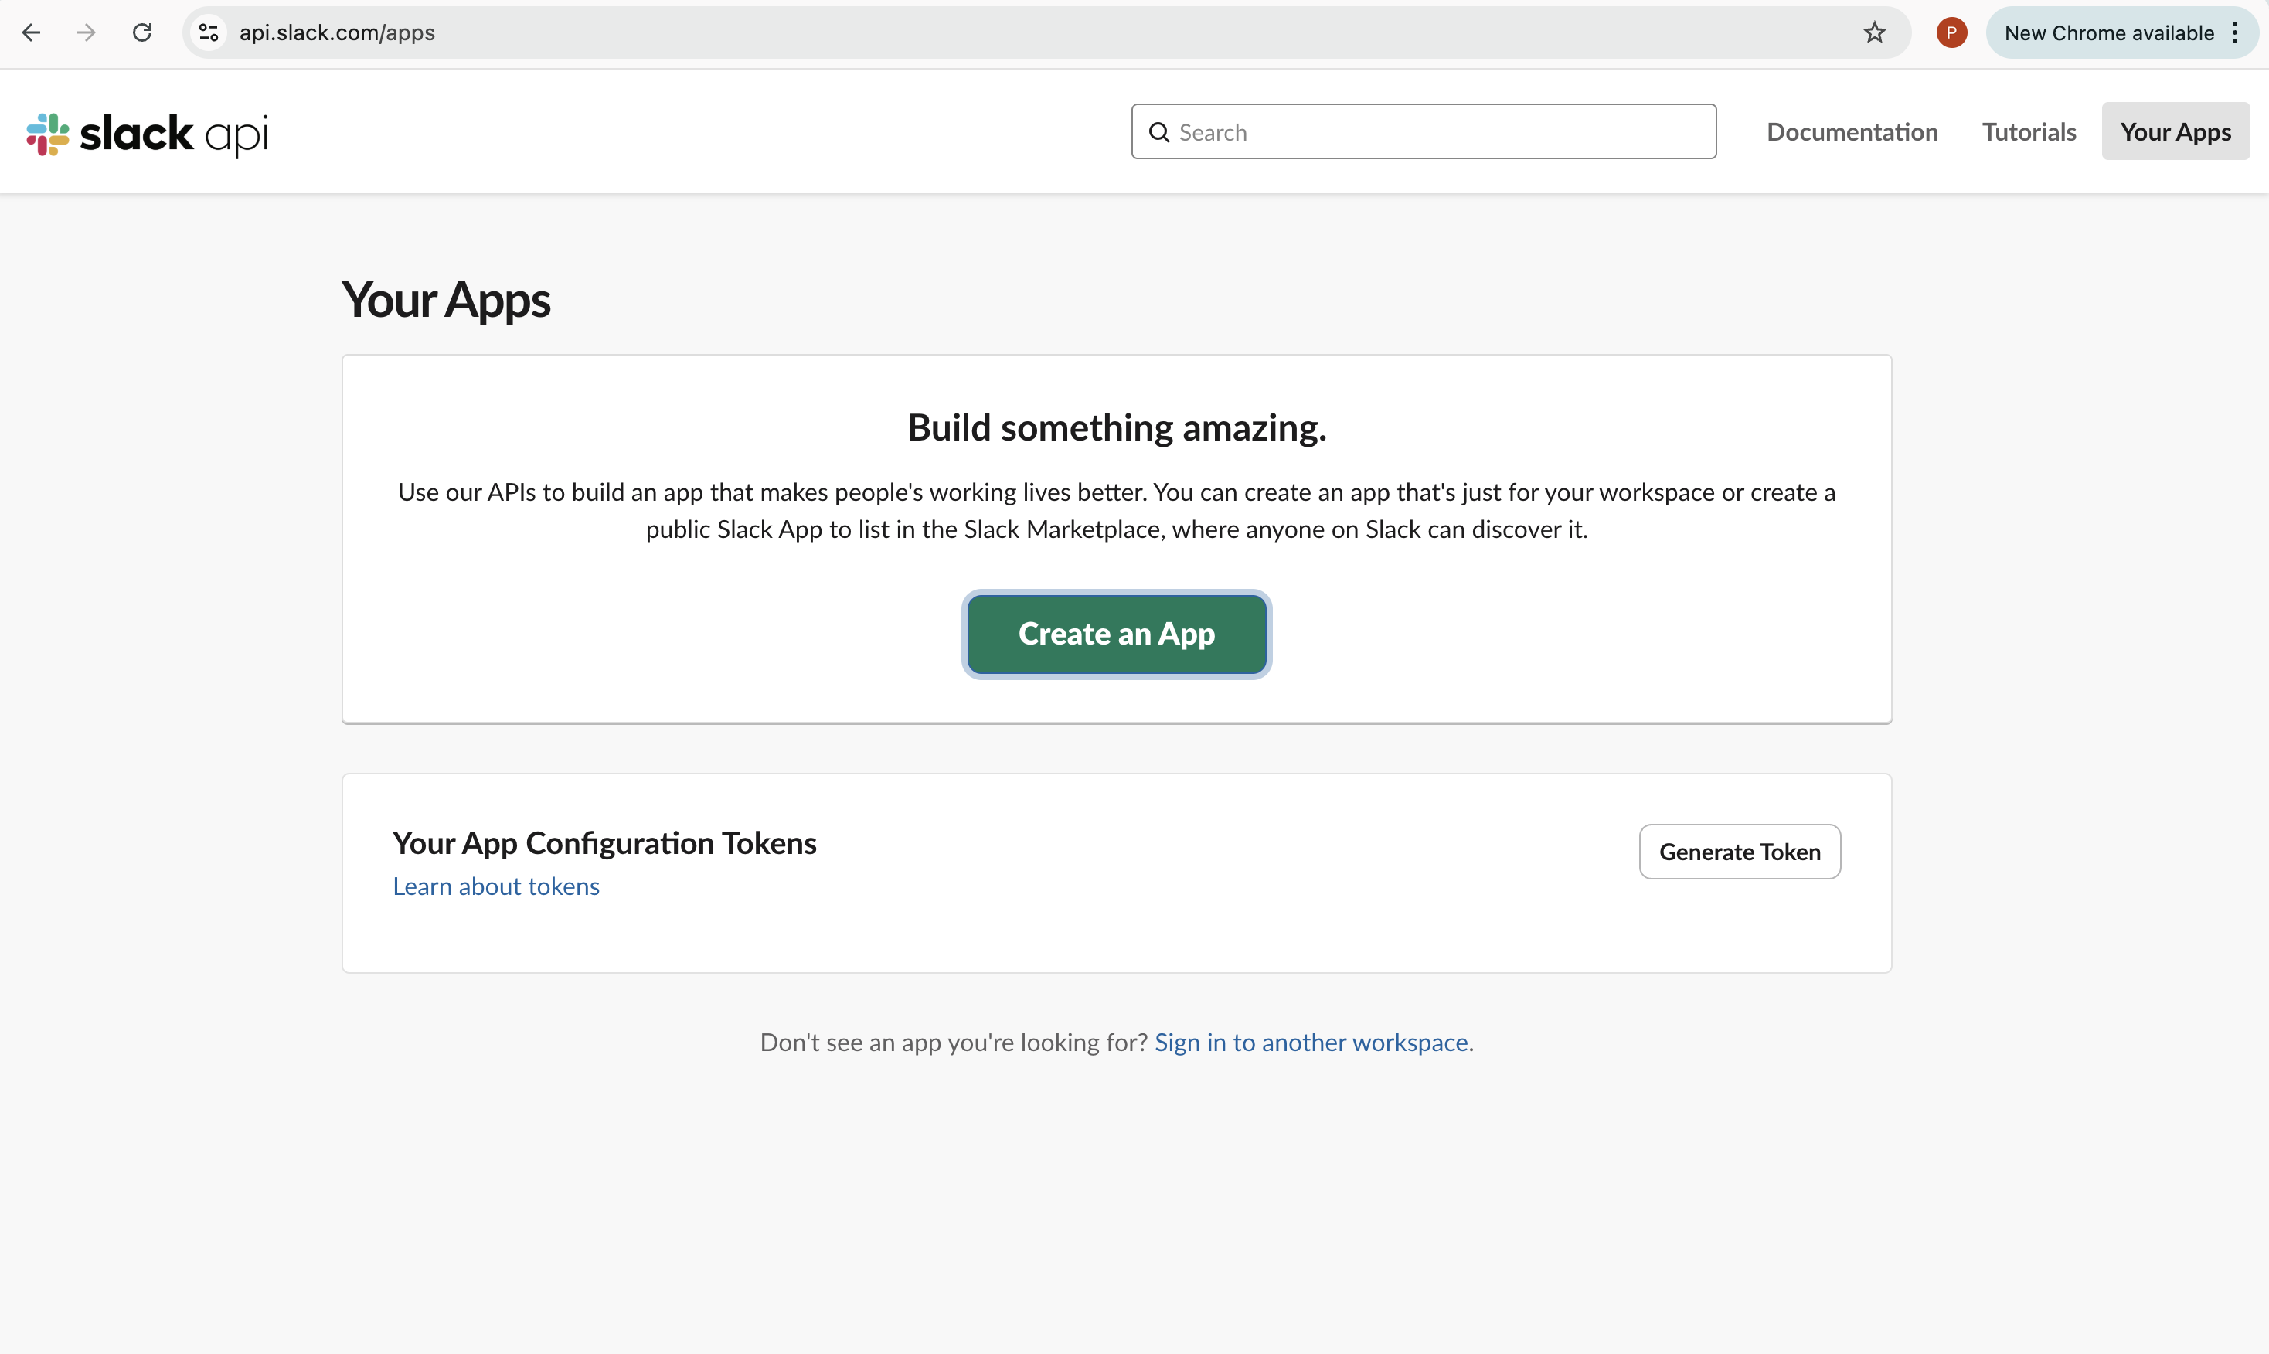Open the Chrome profile avatar
This screenshot has width=2269, height=1354.
pyautogui.click(x=1951, y=32)
